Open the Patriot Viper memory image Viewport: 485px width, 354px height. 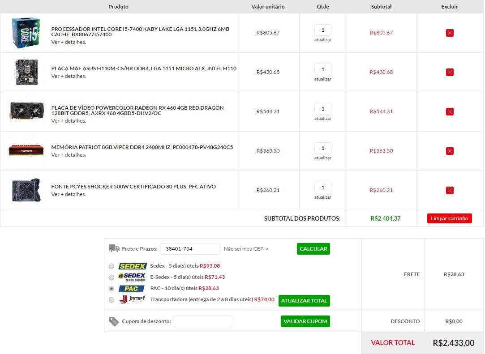(x=26, y=150)
